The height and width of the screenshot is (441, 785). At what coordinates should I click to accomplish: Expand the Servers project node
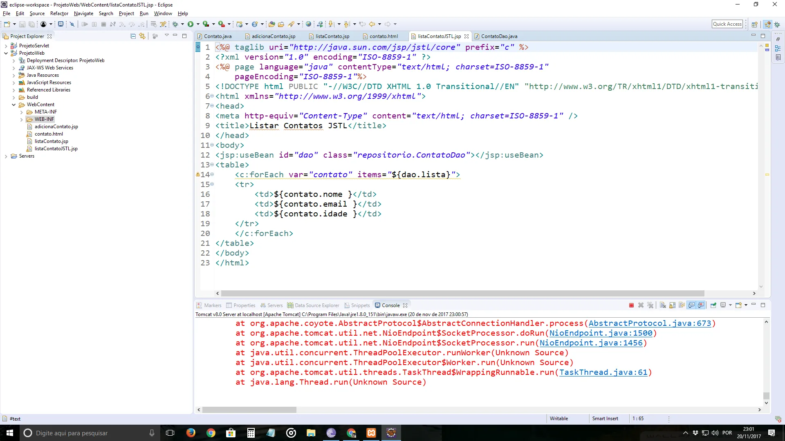tap(6, 156)
